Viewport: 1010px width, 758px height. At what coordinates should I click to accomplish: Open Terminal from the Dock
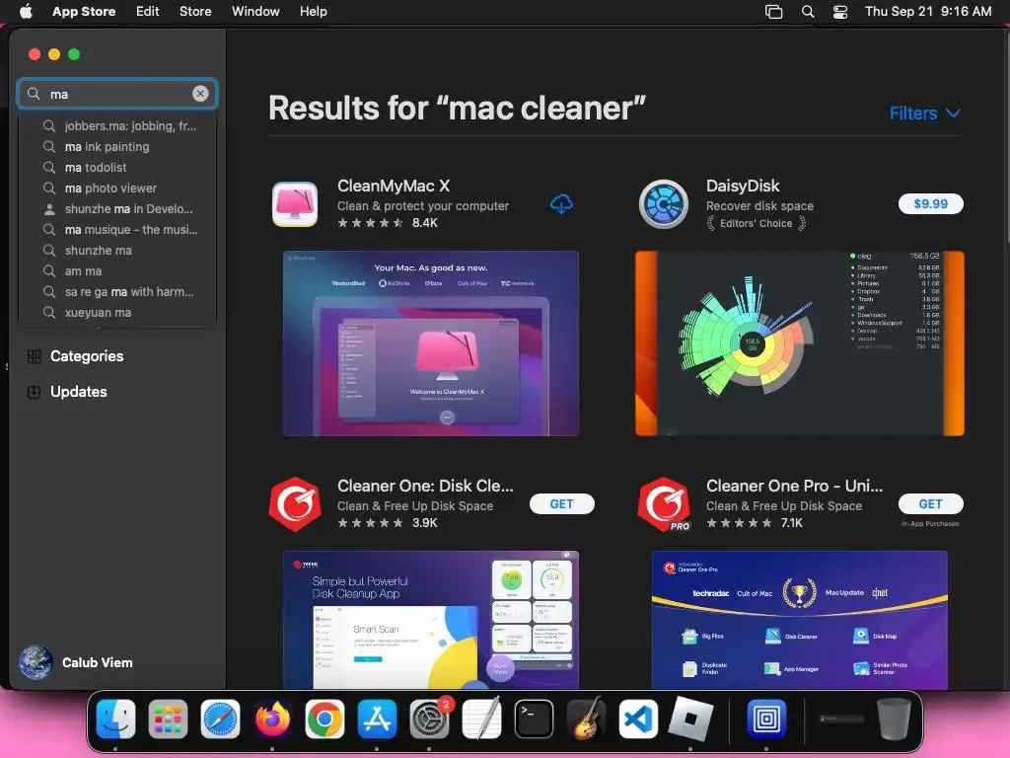[x=534, y=719]
